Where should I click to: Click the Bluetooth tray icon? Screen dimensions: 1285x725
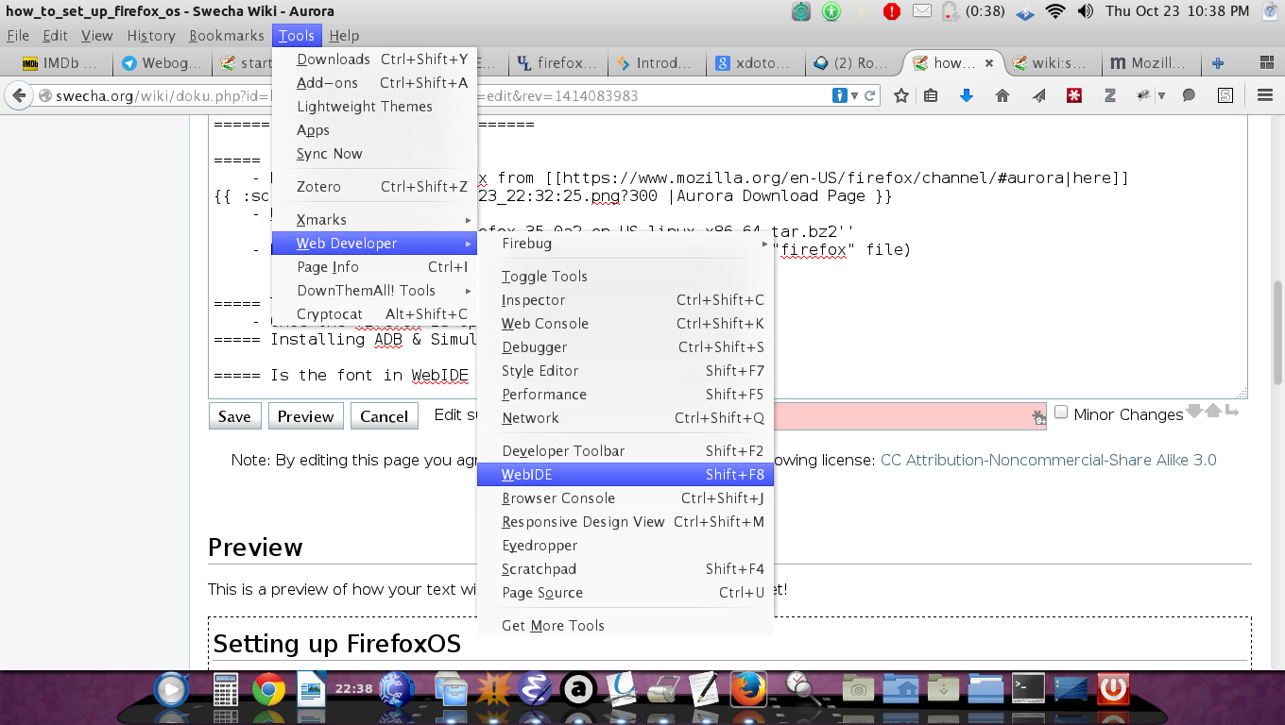1025,12
